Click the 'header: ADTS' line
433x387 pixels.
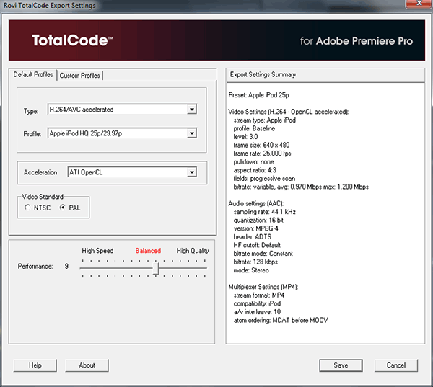(252, 237)
